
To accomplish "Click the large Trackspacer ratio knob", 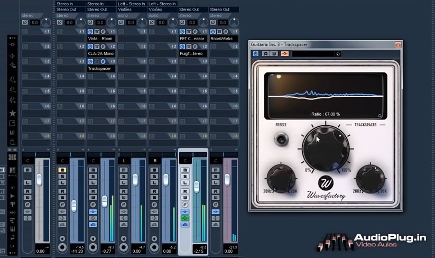I will pos(326,149).
